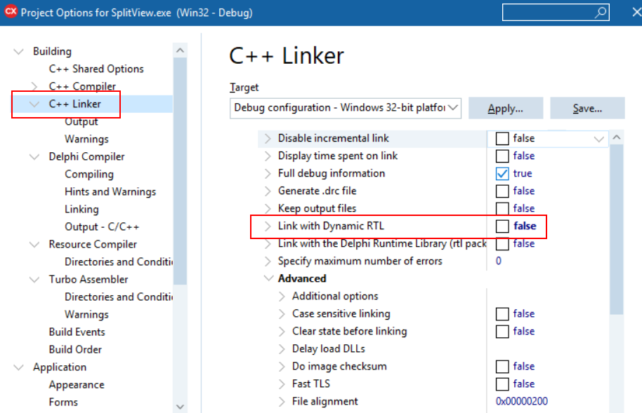This screenshot has width=642, height=413.
Task: Expand the C++ Compiler tree node
Action: [34, 86]
